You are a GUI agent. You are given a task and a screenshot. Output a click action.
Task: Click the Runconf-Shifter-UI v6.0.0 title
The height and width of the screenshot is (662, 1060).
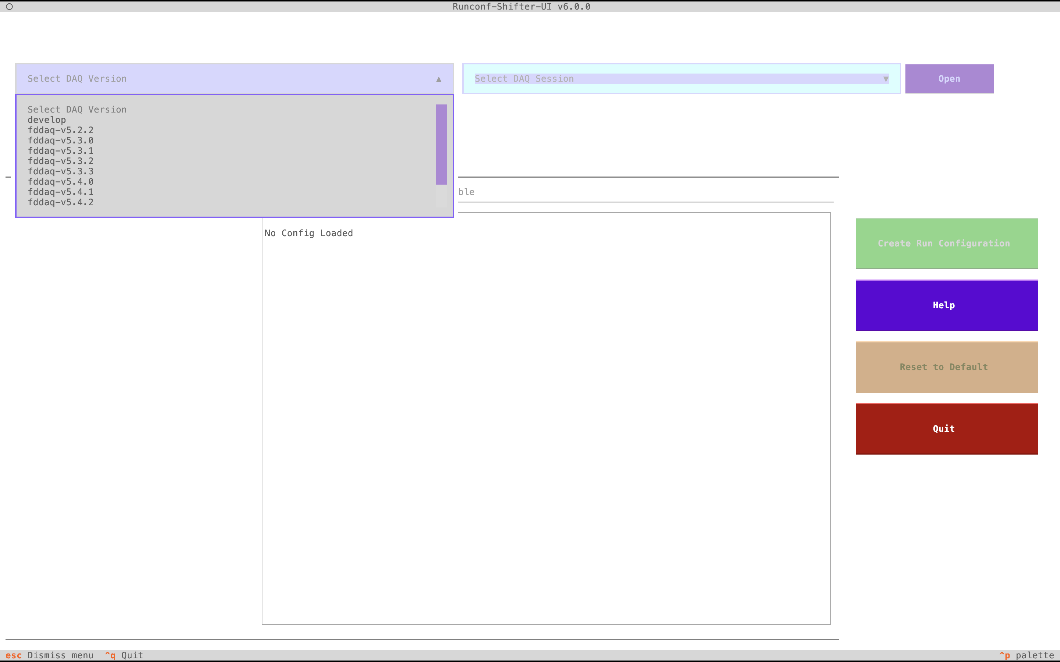[x=521, y=7]
